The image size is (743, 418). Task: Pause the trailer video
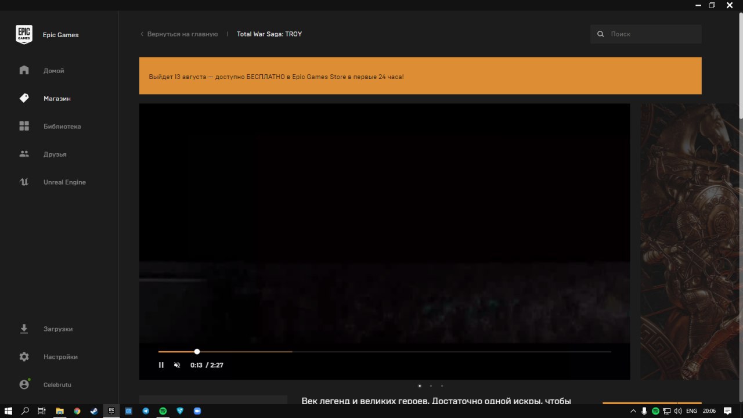click(x=161, y=365)
